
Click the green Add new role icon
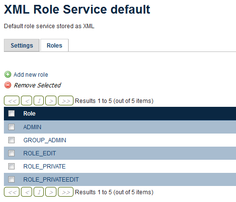tap(8, 74)
